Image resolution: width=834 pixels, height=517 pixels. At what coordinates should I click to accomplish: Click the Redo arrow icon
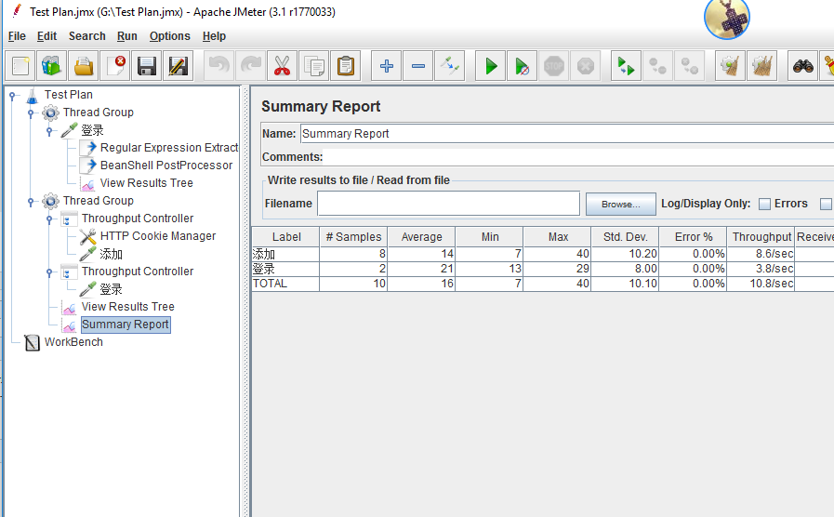pyautogui.click(x=250, y=67)
